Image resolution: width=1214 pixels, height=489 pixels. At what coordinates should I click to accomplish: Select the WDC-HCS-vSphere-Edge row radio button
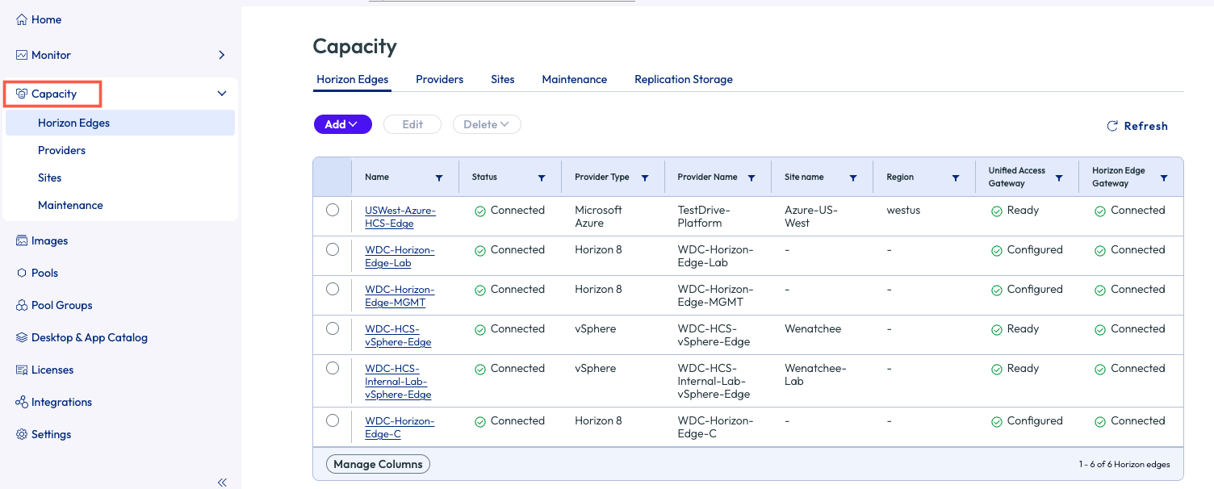[333, 328]
